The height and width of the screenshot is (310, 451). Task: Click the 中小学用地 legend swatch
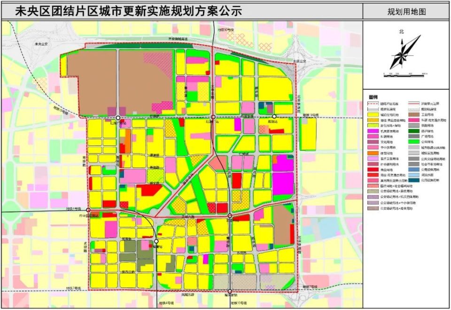373,148
